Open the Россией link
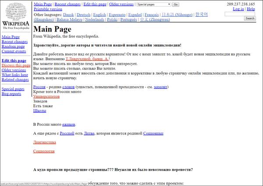This screenshot has width=263, height=186. [67, 133]
